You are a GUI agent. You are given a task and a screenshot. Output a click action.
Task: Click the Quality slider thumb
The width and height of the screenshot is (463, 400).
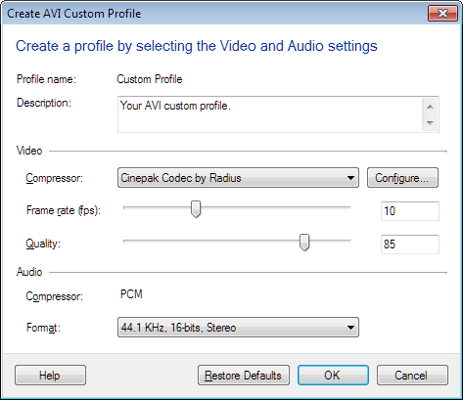tap(304, 243)
